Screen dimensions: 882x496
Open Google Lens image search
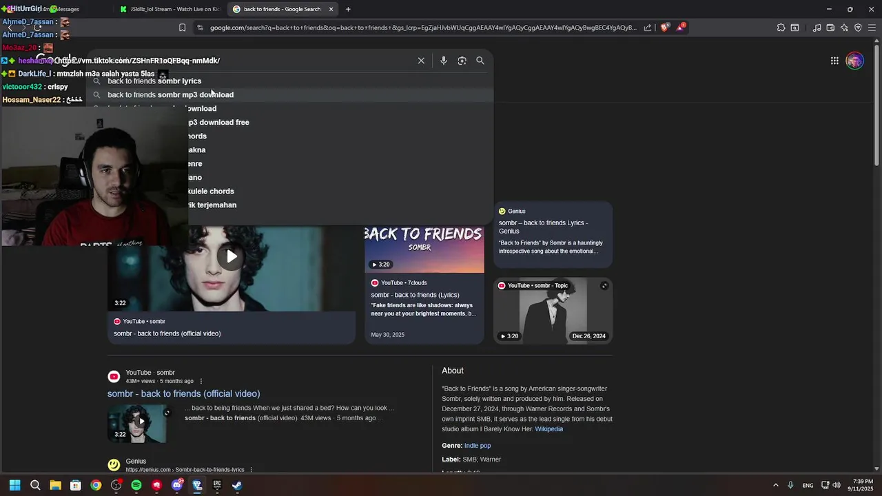point(462,61)
